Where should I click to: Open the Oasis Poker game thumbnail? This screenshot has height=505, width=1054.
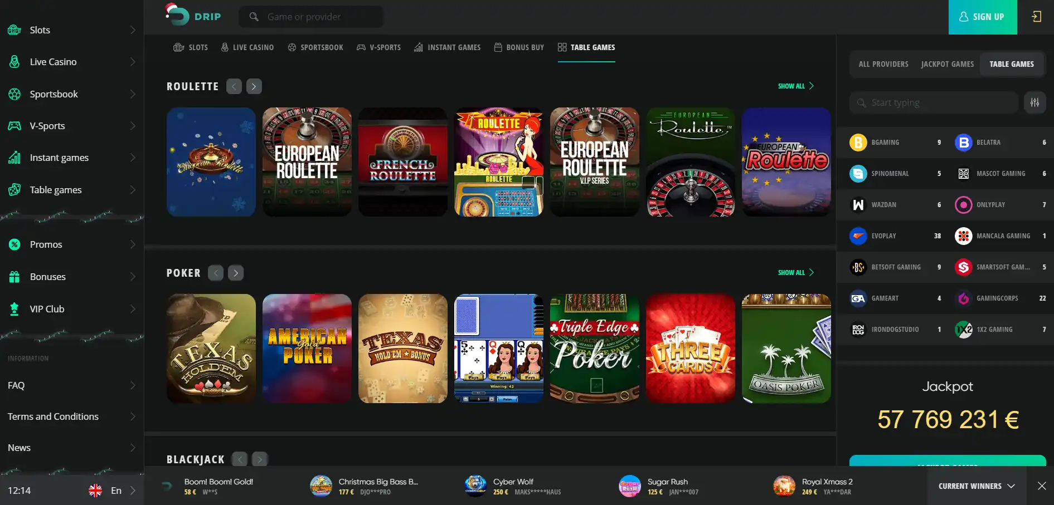(x=786, y=349)
